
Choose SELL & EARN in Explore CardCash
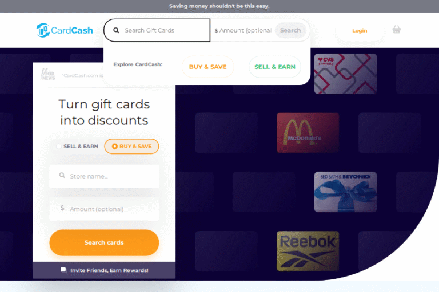click(274, 67)
